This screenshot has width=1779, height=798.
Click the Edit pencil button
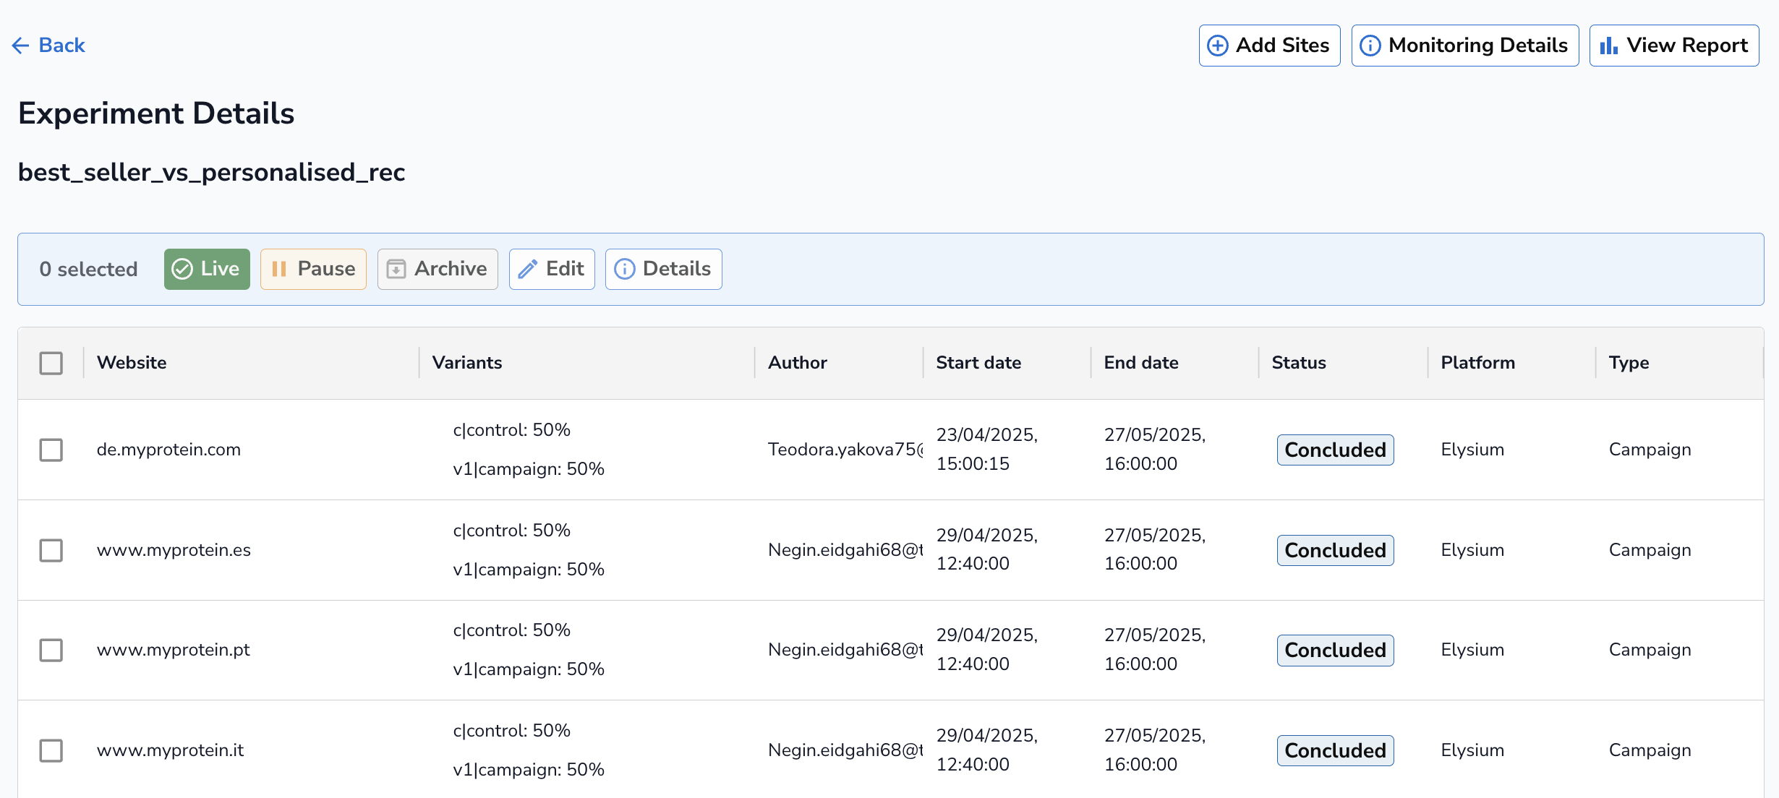[552, 269]
